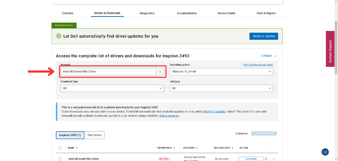Open the Service Events tab
338x161 pixels.
pos(226,13)
